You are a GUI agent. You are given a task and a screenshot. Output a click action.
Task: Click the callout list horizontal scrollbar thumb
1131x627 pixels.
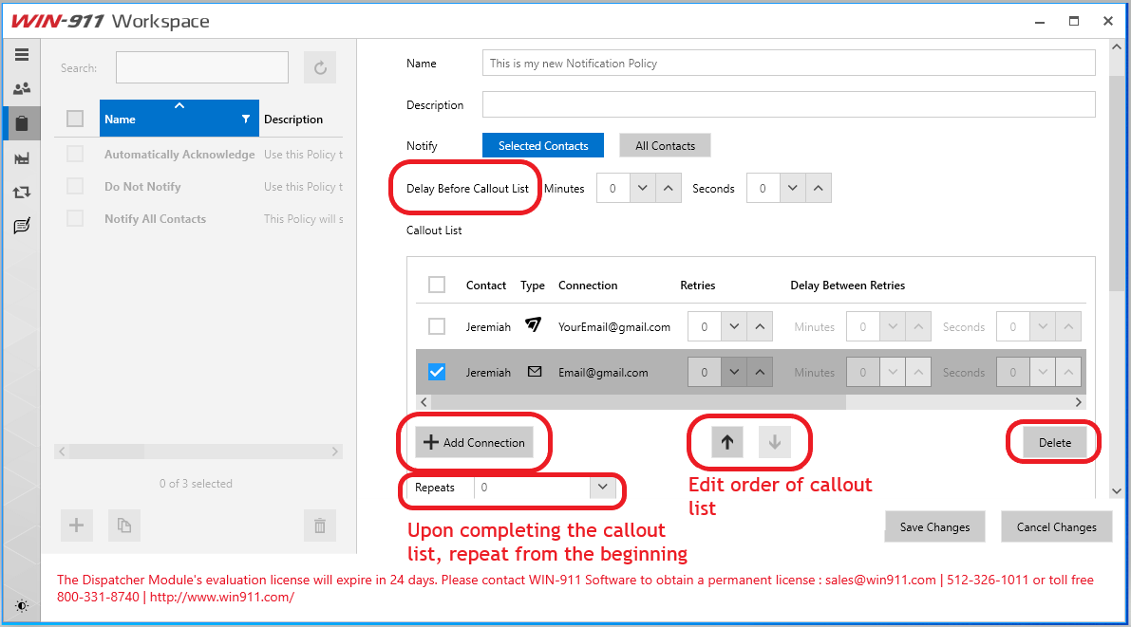[639, 402]
